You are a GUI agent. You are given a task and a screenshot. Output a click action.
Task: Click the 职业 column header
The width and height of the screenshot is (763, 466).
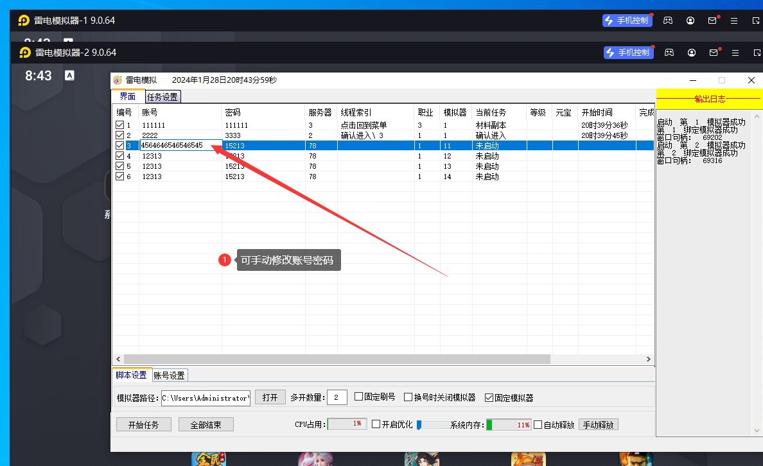[426, 112]
